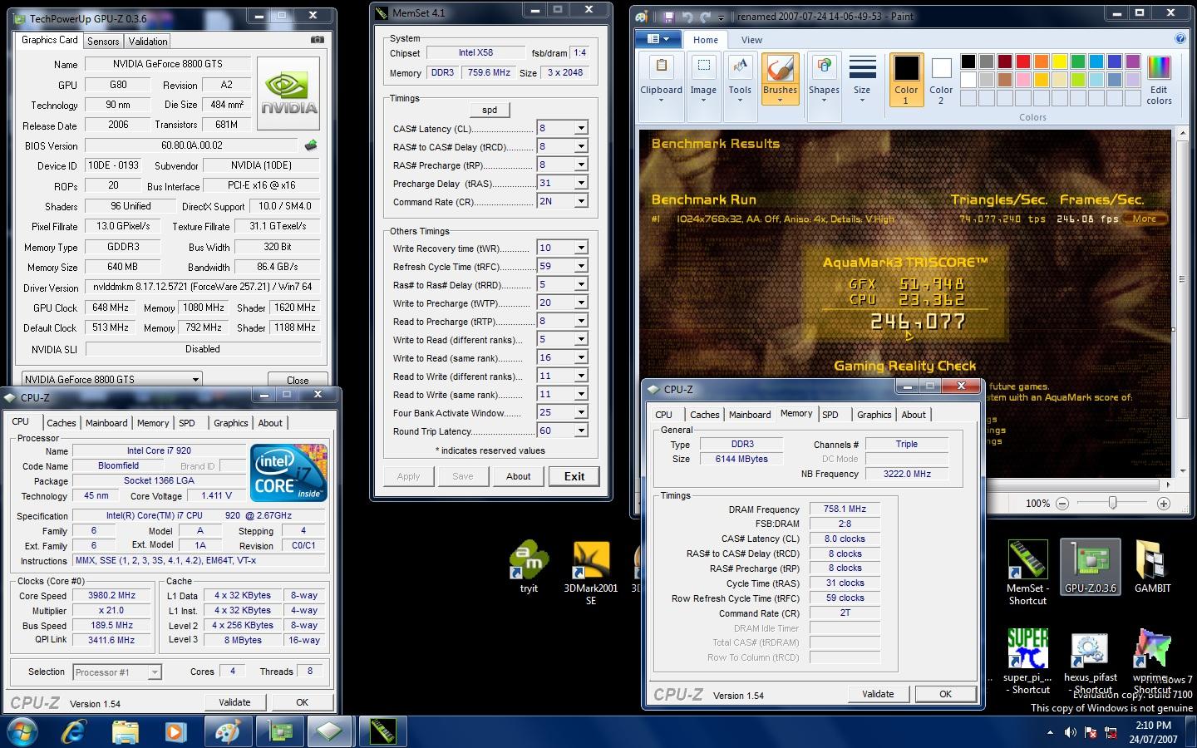This screenshot has width=1197, height=748.
Task: Undo last action in Paint
Action: tap(687, 17)
